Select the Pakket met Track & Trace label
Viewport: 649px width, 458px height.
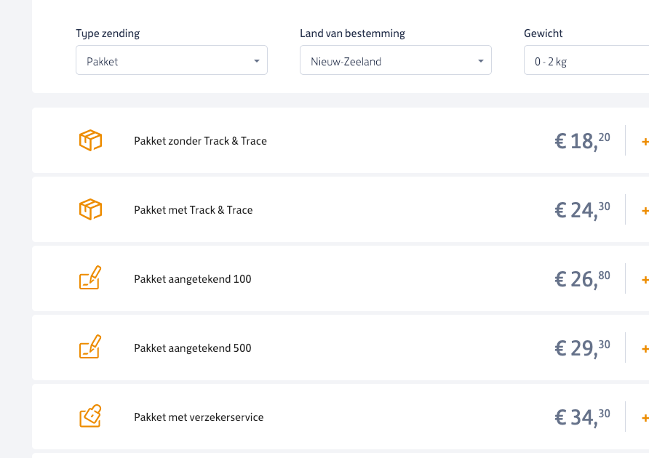click(x=193, y=210)
